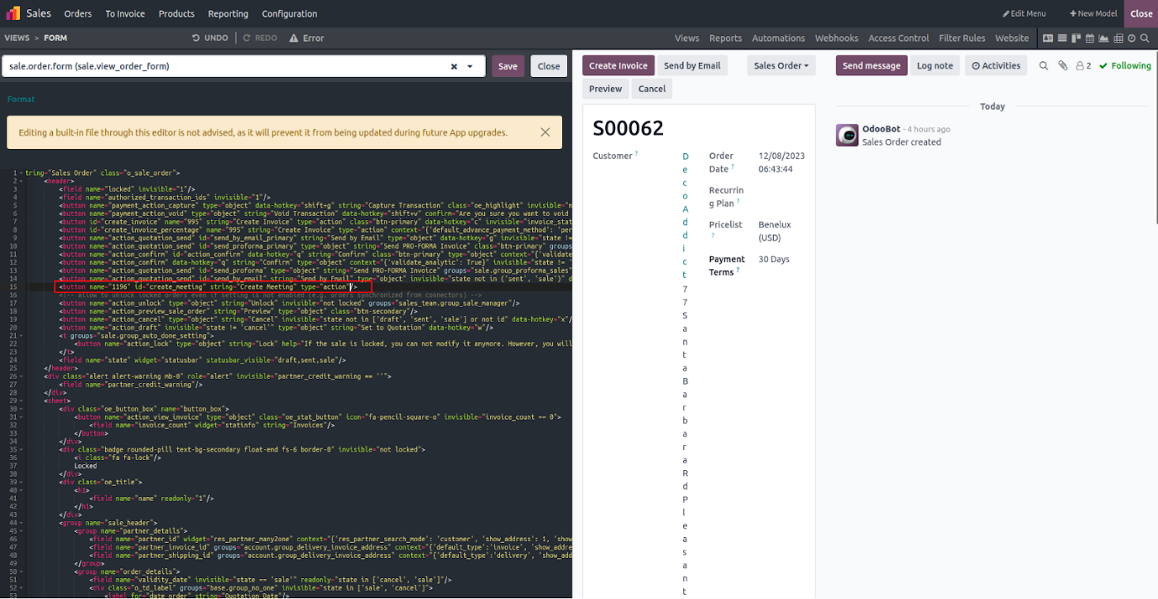Screen dimensions: 1158x599
Task: Select the Graph view icon
Action: [1104, 39]
